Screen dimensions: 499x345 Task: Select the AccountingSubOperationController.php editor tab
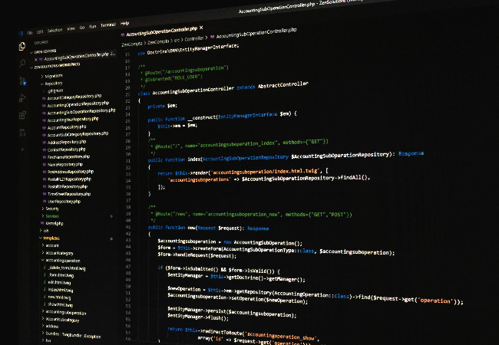click(x=161, y=31)
